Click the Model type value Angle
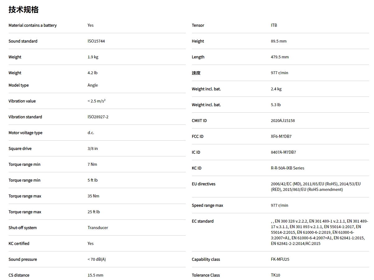 [x=93, y=85]
